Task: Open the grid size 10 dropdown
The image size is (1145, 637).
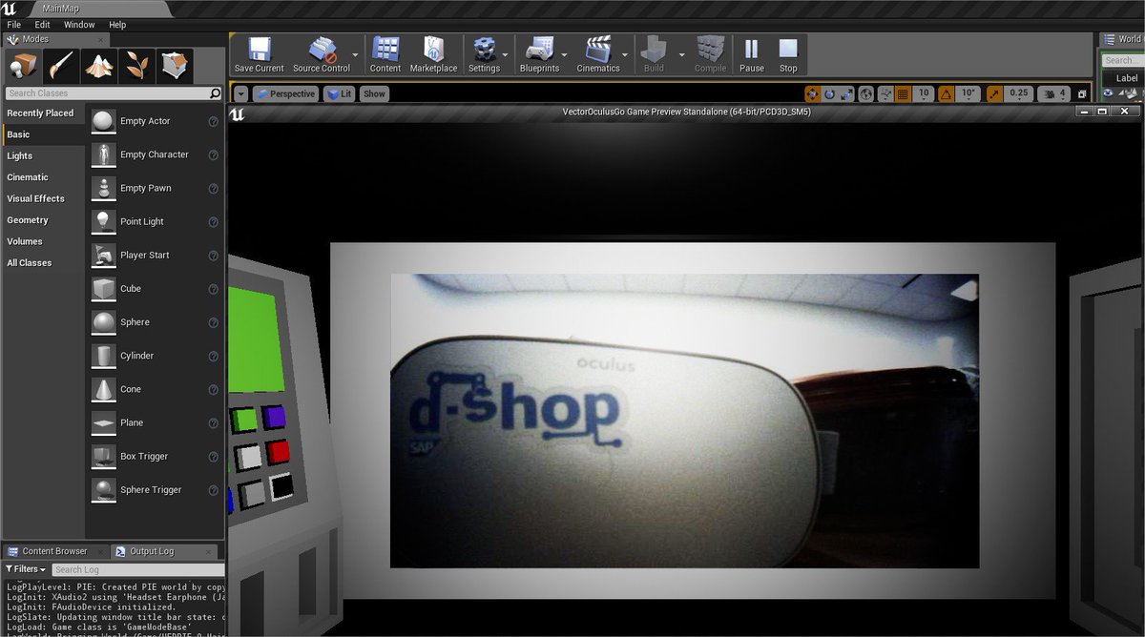Action: (x=923, y=93)
